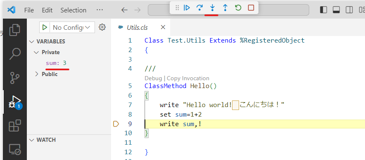
Task: Restart the debug session
Action: click(238, 8)
